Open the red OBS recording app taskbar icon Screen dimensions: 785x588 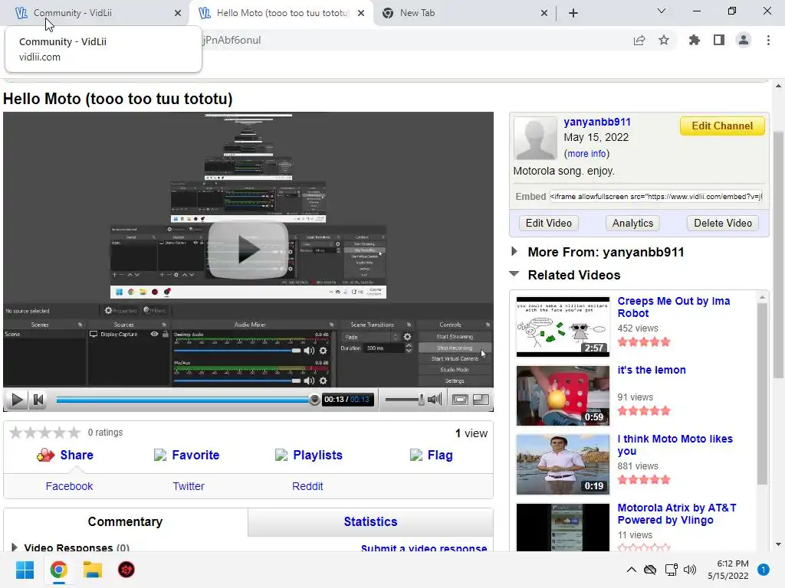pyautogui.click(x=126, y=570)
